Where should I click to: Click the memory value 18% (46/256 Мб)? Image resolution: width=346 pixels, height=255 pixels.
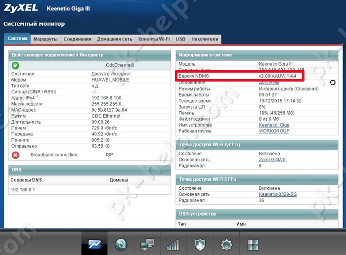pyautogui.click(x=276, y=113)
